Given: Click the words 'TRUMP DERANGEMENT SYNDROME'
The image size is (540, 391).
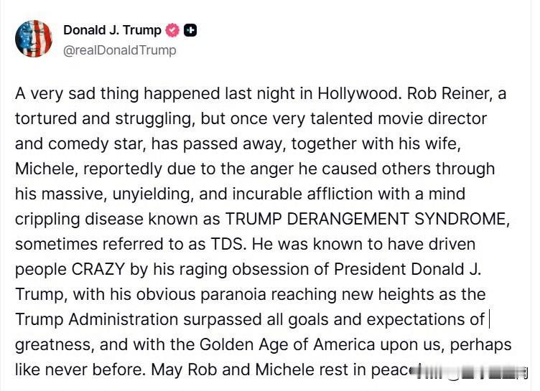Looking at the screenshot, I should (x=366, y=219).
